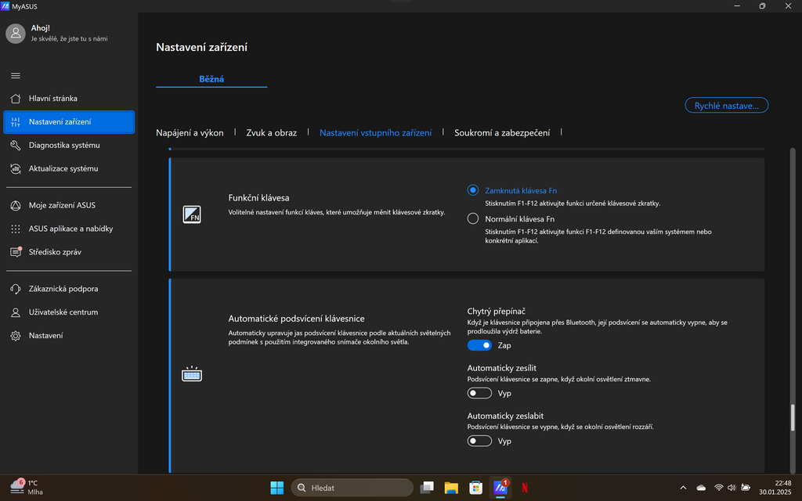The height and width of the screenshot is (501, 802).
Task: Enable the Automaticky zesílit toggle
Action: 479,392
